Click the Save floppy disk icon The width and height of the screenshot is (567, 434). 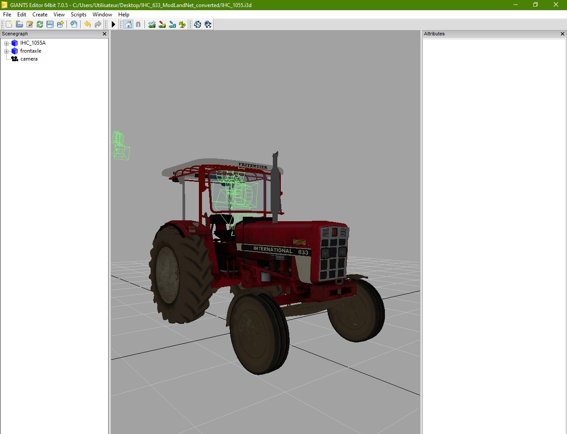coord(50,24)
